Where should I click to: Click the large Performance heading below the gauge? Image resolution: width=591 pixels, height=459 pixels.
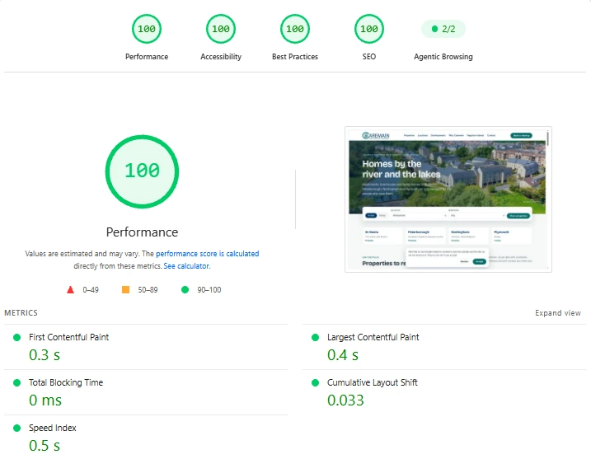[142, 232]
